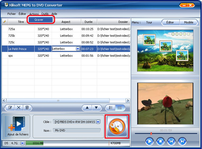The height and width of the screenshot is (149, 202).
Task: Sort by Dossier column header
Action: pyautogui.click(x=114, y=22)
